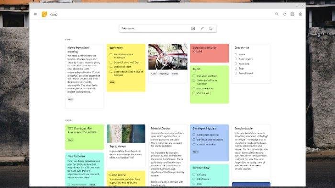Viewport: 335px width, 188px height.
Task: Click the Work label on Work Items note
Action: tap(112, 82)
